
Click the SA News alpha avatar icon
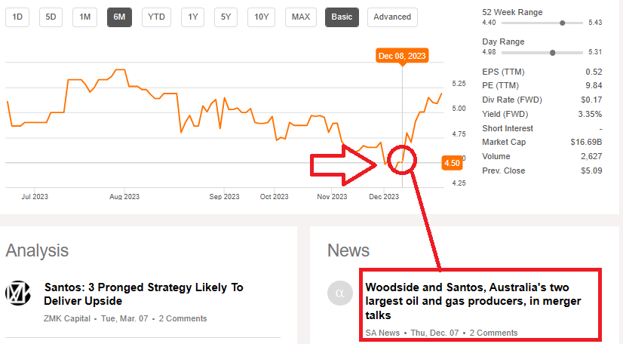click(340, 293)
